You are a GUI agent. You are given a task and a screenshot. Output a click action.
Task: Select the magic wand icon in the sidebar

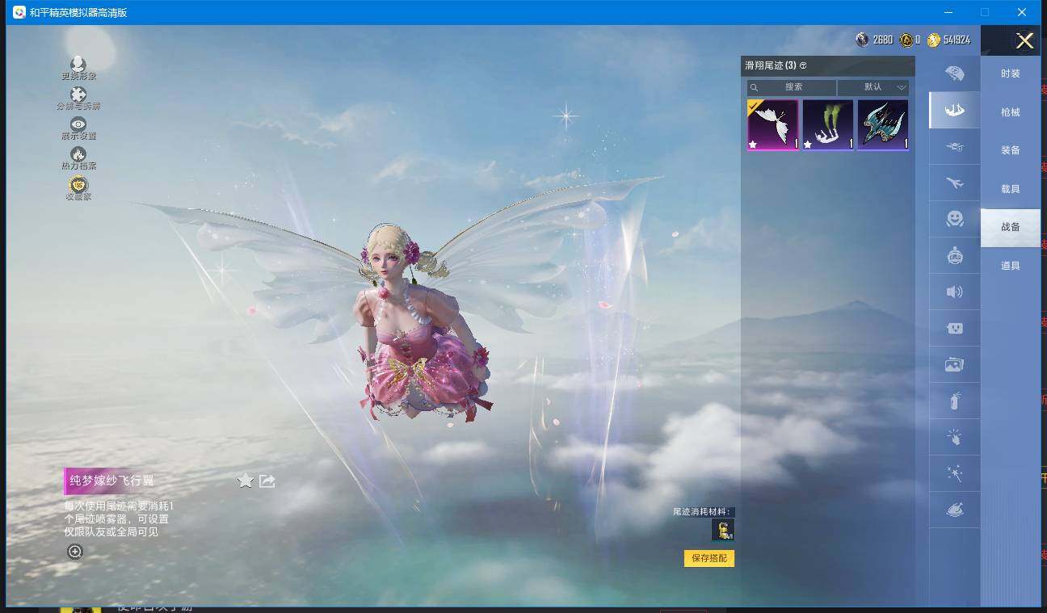point(954,473)
